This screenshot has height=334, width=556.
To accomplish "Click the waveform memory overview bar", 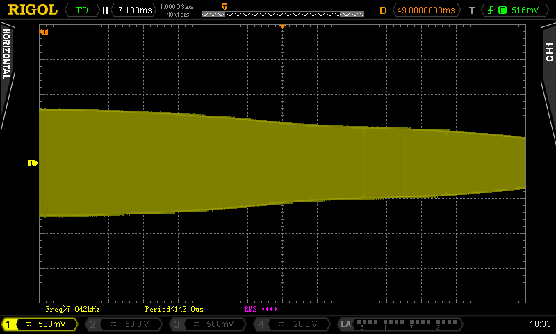I will 283,14.
